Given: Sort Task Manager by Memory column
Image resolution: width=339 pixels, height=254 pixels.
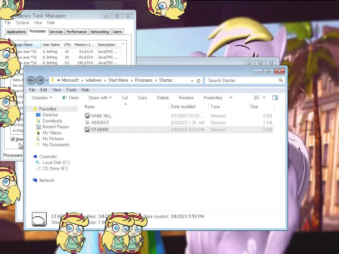Looking at the screenshot, I should (x=84, y=45).
